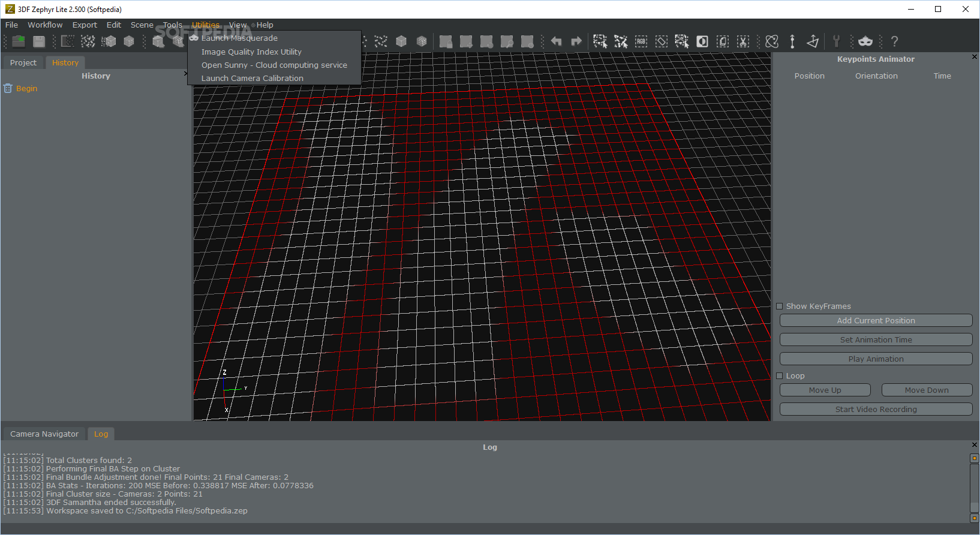Image resolution: width=980 pixels, height=535 pixels.
Task: Click the save floppy disk icon
Action: 39,41
